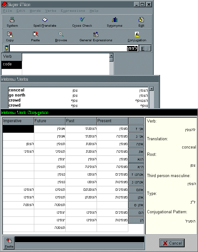Click the Future cell in הוא row

50,159
